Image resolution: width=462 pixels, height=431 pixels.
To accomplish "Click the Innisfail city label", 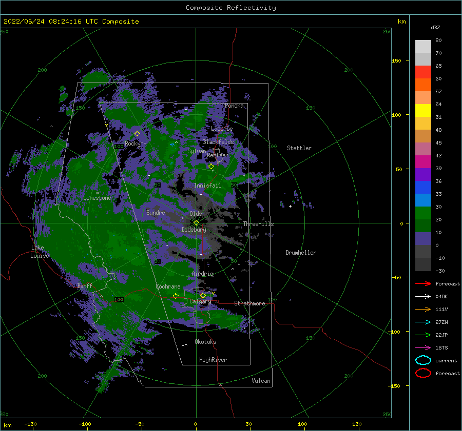I will (x=207, y=186).
